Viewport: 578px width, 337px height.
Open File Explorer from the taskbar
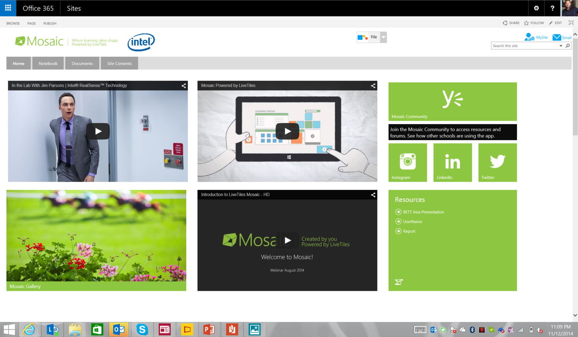click(75, 329)
